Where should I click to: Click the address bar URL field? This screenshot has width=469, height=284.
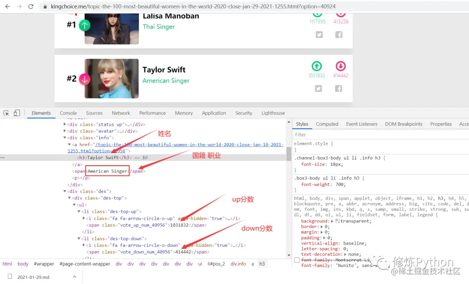(193, 7)
